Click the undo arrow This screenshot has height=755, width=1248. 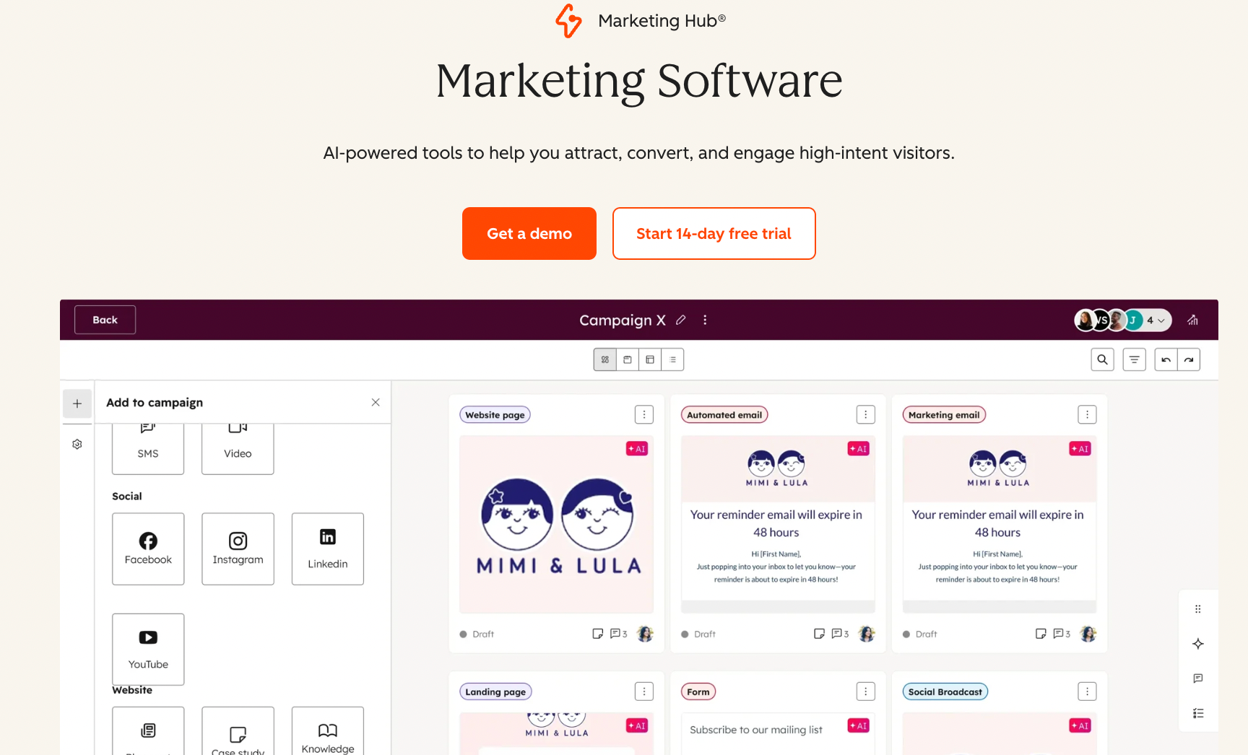[x=1166, y=359]
